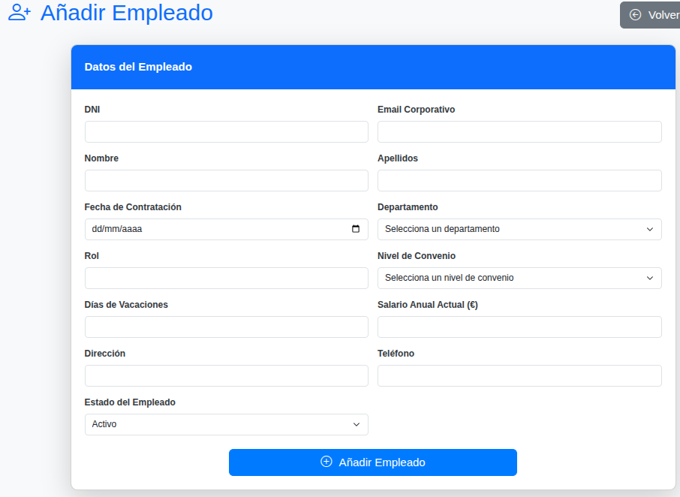Select the Nombre text box
The width and height of the screenshot is (680, 497).
coord(226,181)
